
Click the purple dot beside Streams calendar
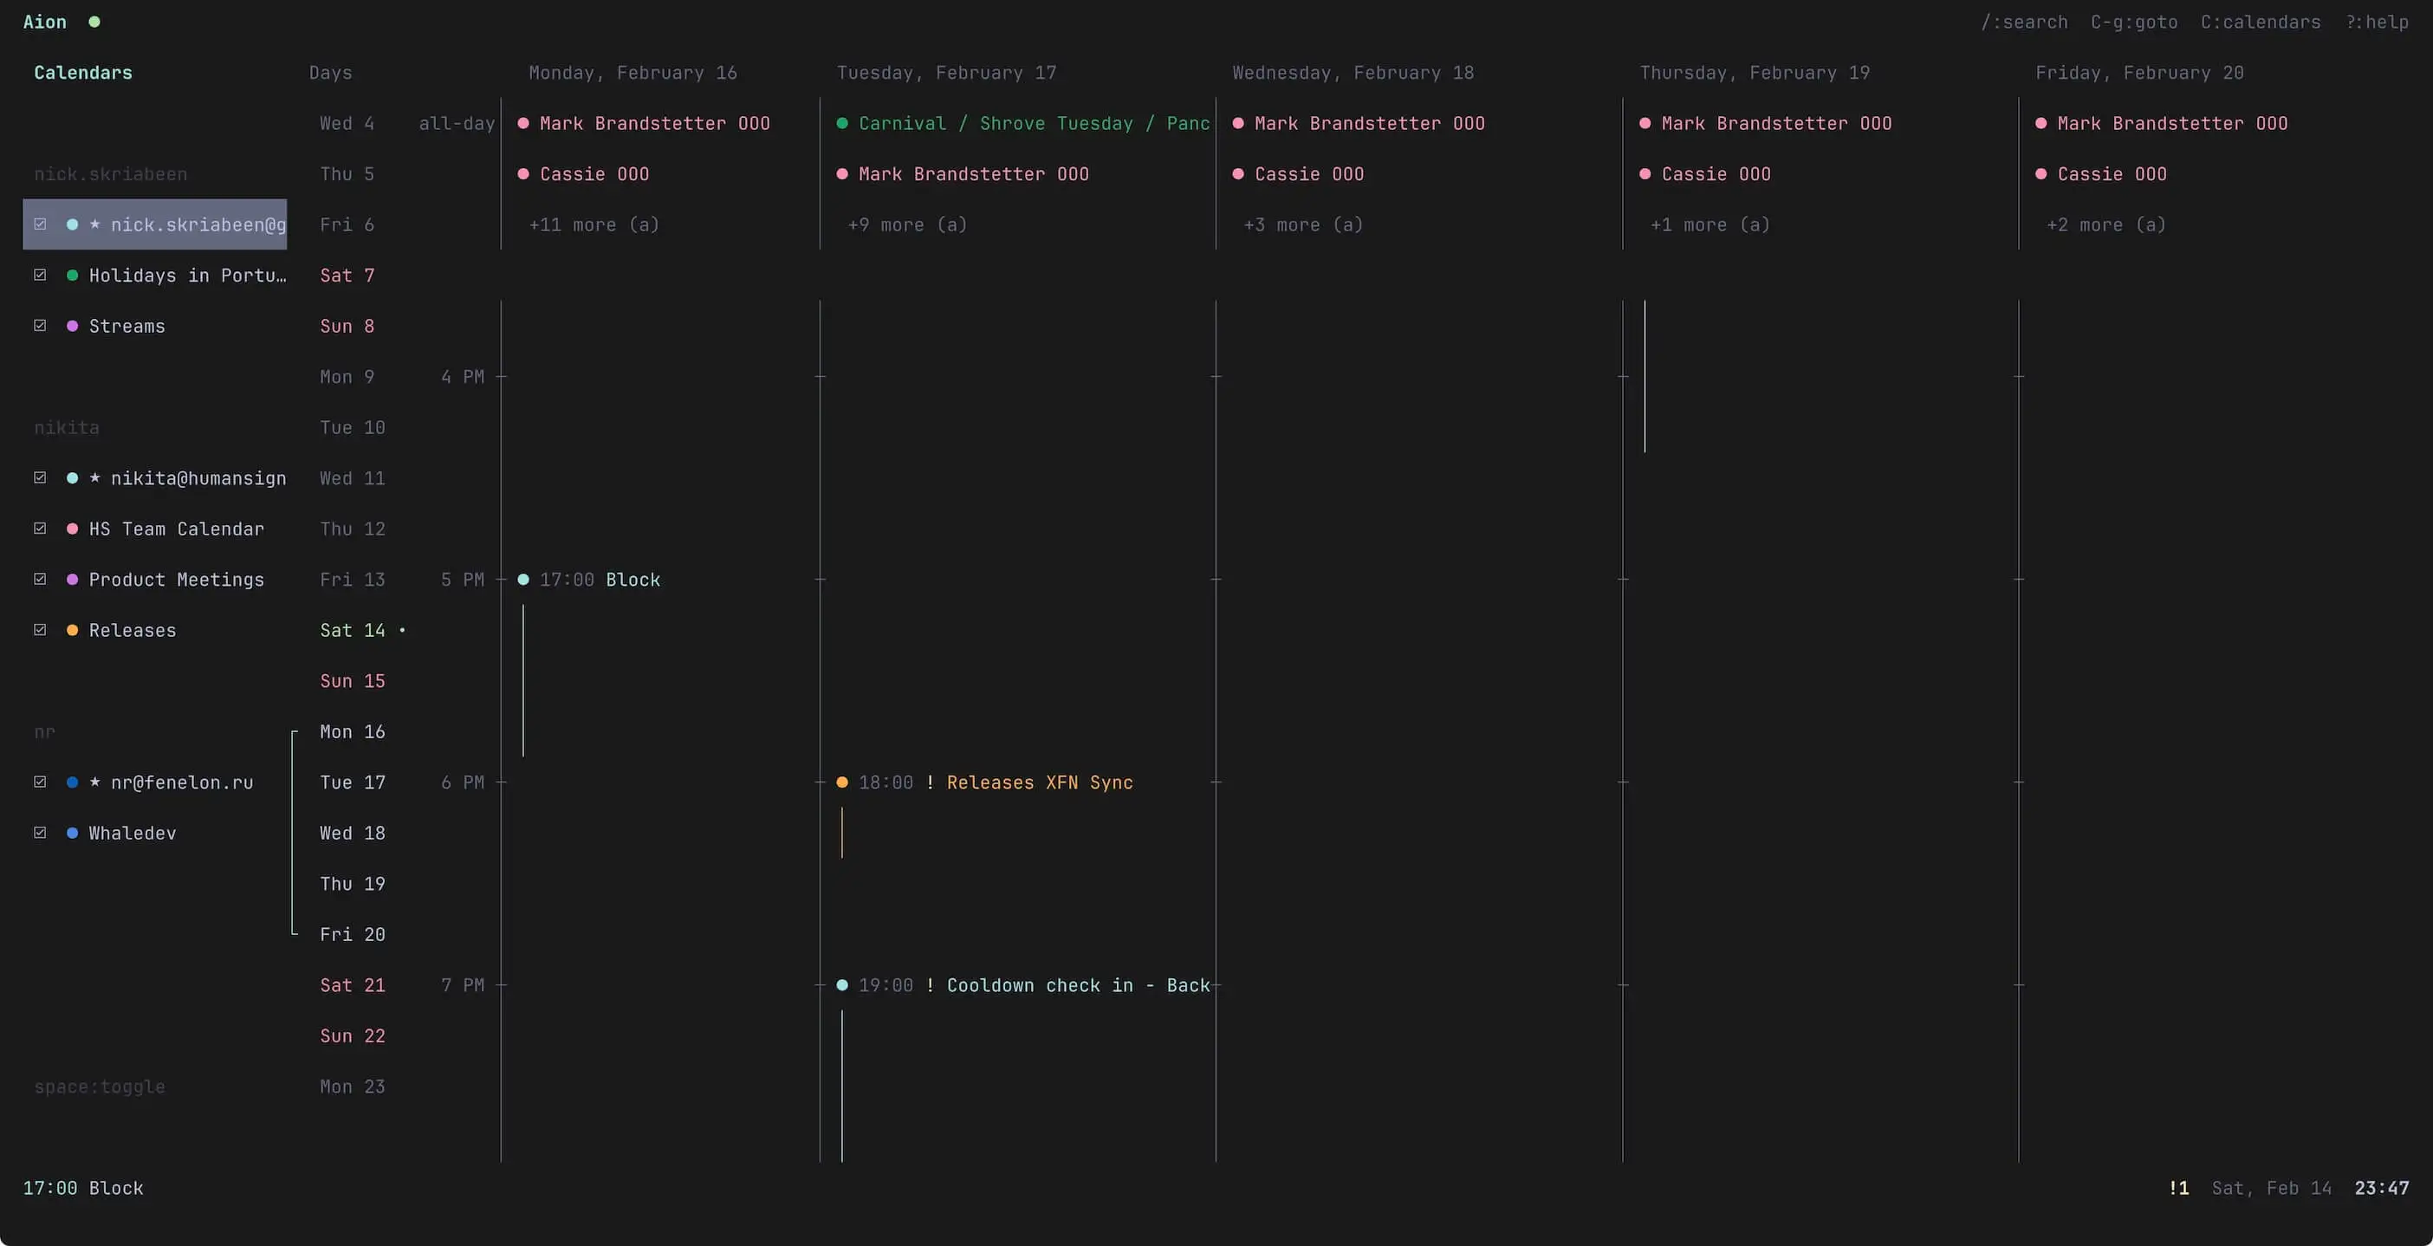(x=73, y=326)
